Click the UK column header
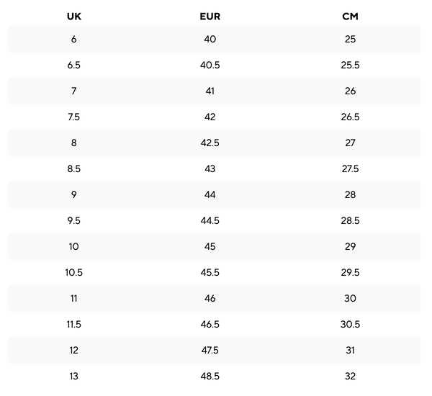Screen dimensions: 432x396 pyautogui.click(x=74, y=16)
